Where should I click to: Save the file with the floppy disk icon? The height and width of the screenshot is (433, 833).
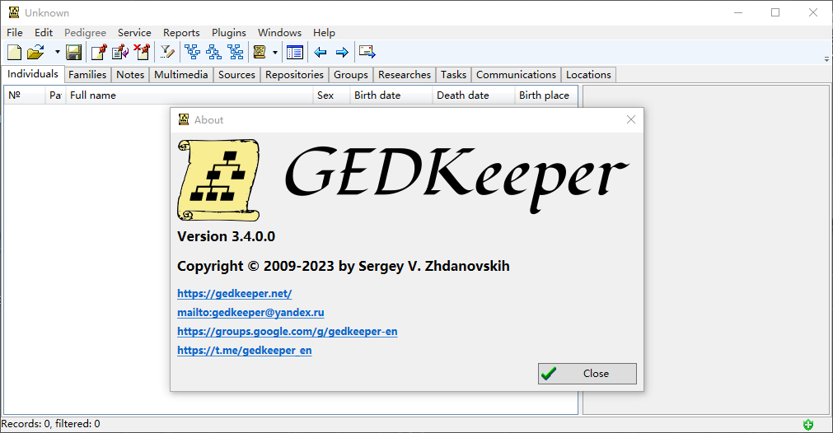pos(73,52)
